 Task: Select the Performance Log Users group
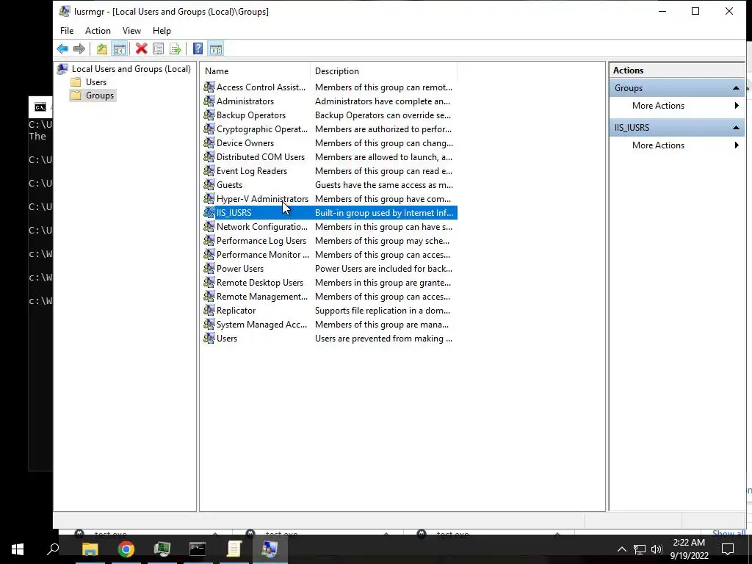point(261,240)
